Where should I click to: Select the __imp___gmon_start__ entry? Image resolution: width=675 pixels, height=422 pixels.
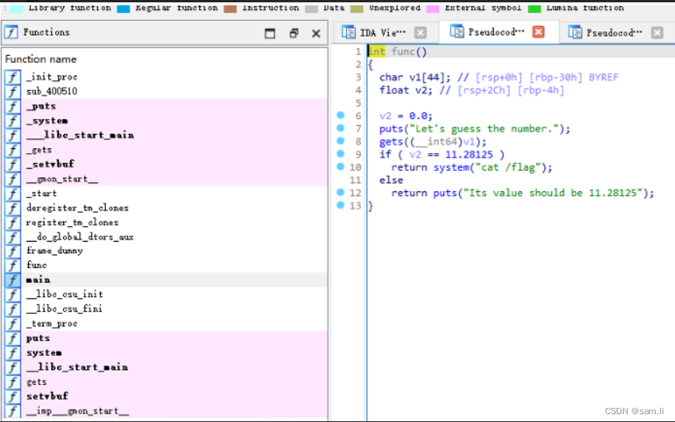click(x=165, y=411)
